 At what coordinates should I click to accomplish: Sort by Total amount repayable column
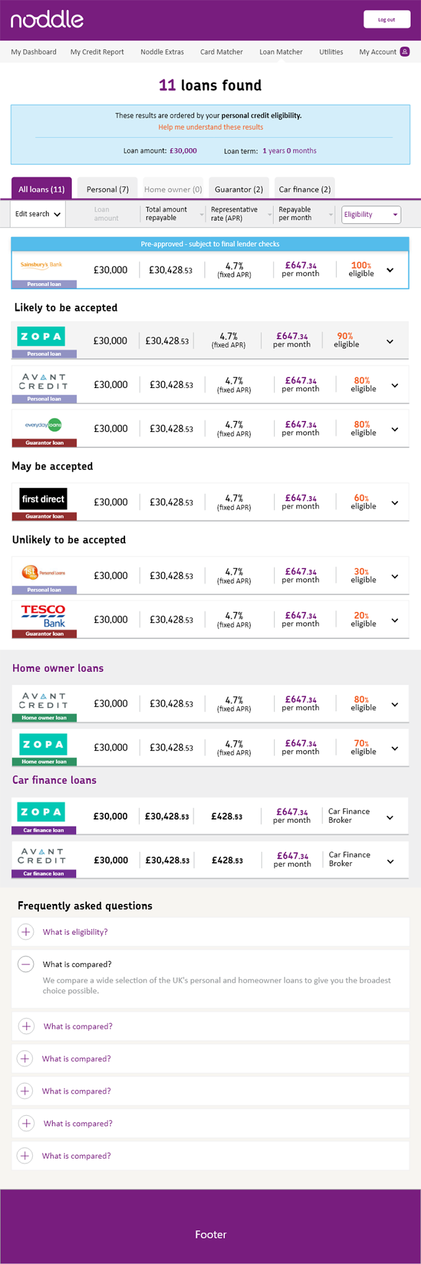click(173, 214)
